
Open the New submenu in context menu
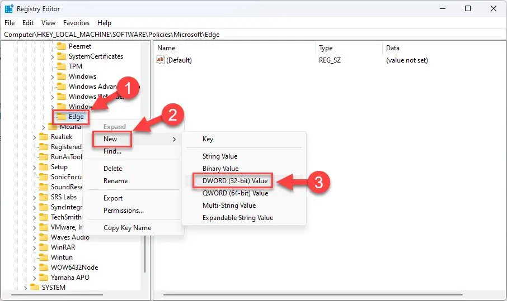[134, 139]
